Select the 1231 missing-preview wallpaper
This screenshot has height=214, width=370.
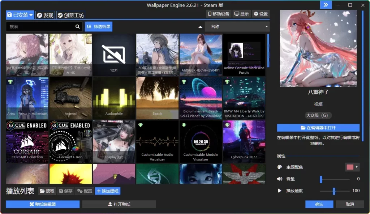tap(114, 55)
